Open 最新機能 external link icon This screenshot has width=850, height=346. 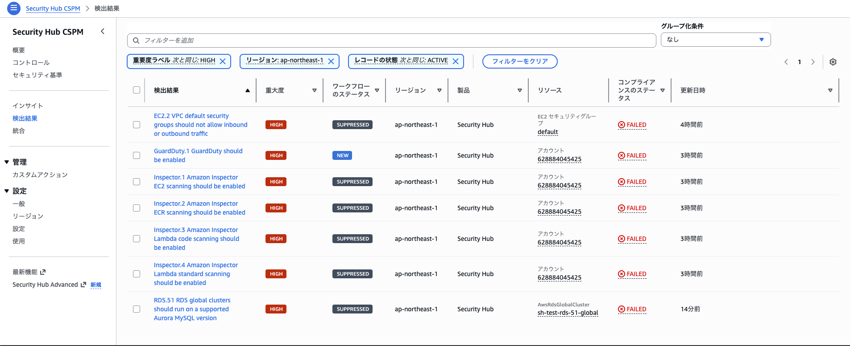coord(43,272)
